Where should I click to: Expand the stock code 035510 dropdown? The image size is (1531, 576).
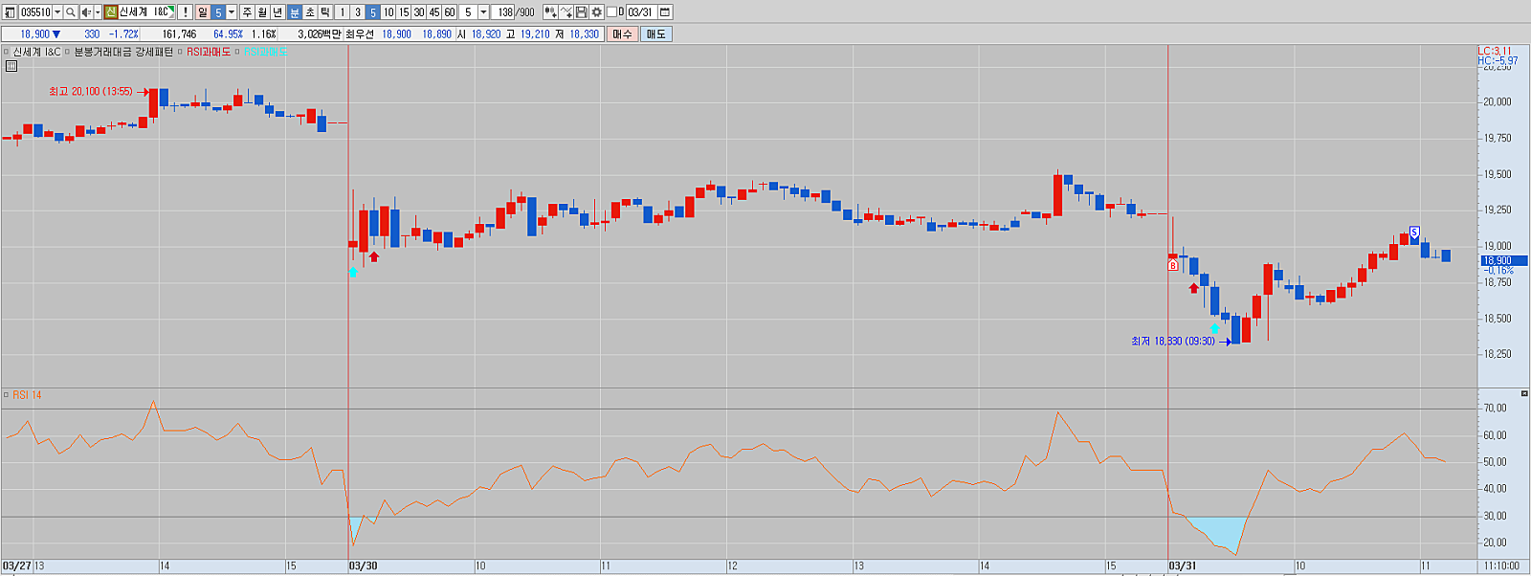pos(57,12)
